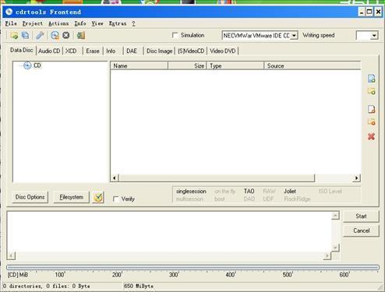Click the red X remove icon
This screenshot has width=385, height=292.
click(372, 136)
